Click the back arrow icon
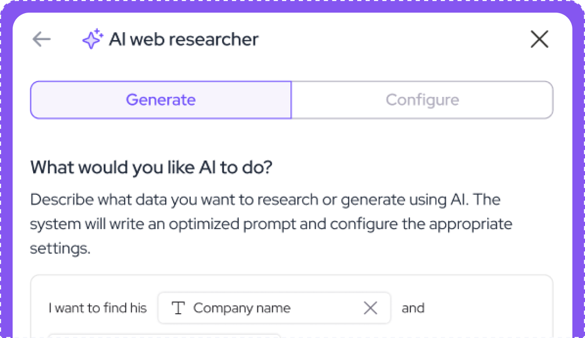This screenshot has height=338, width=585. [42, 39]
